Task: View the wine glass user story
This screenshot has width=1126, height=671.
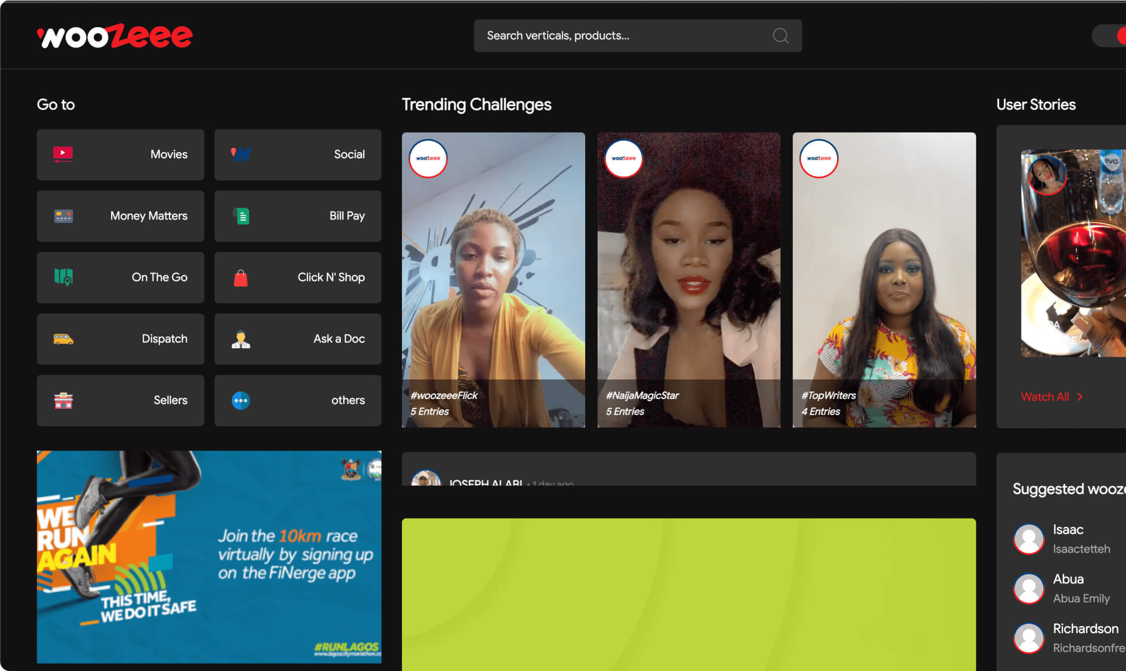Action: pos(1073,253)
